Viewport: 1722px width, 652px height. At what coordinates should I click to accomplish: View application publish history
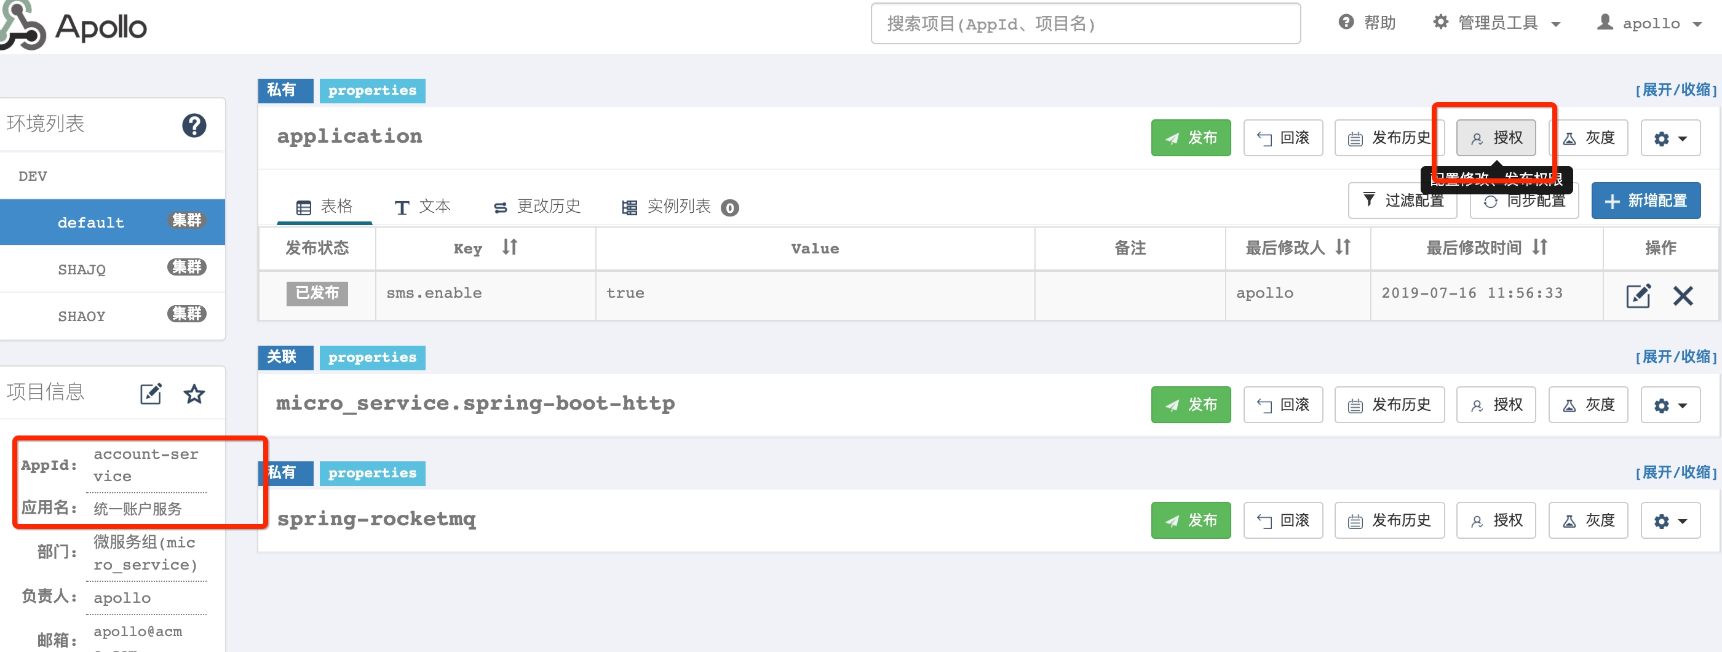pyautogui.click(x=1389, y=138)
